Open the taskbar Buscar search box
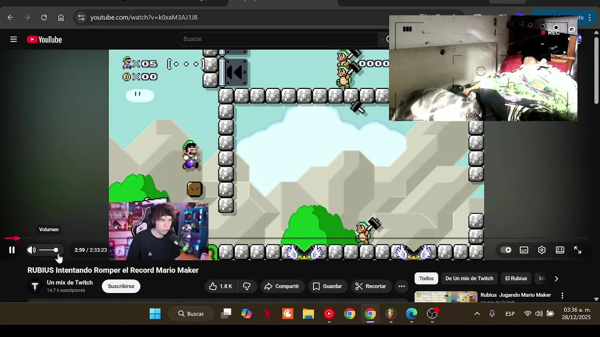600x337 pixels. pos(191,314)
